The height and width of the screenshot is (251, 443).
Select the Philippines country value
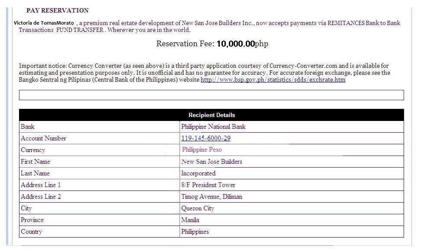point(195,232)
